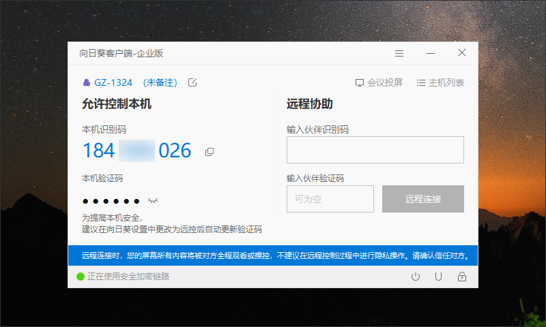Click the blue privacy warning banner
This screenshot has height=327, width=546.
[x=273, y=255]
